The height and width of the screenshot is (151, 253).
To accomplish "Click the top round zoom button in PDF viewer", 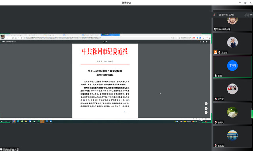I will coord(206,104).
